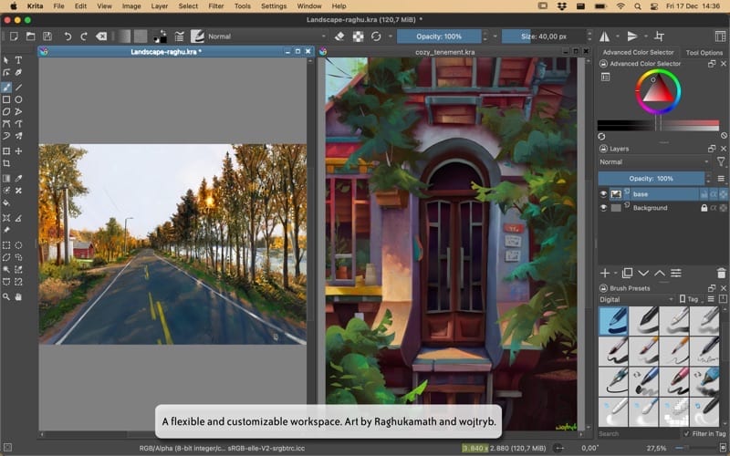Delete the selected layer with trash icon
The width and height of the screenshot is (730, 456).
click(x=721, y=273)
